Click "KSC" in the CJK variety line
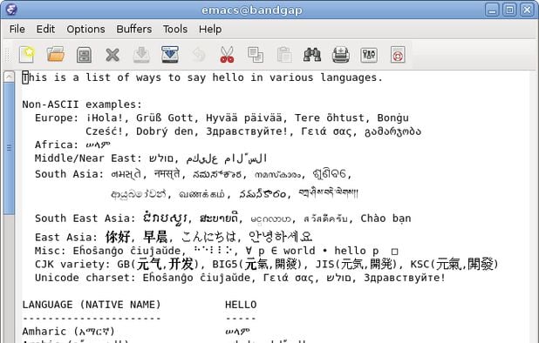The image size is (539, 343). [420, 264]
